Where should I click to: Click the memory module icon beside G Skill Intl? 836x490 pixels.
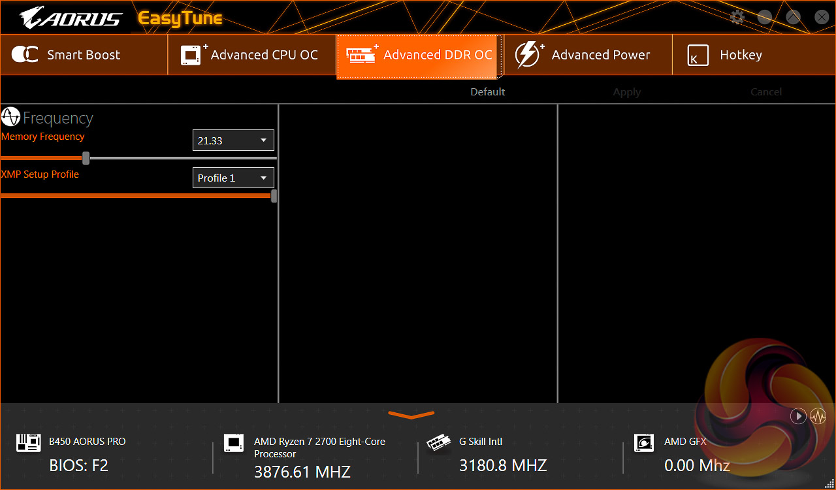(x=438, y=444)
